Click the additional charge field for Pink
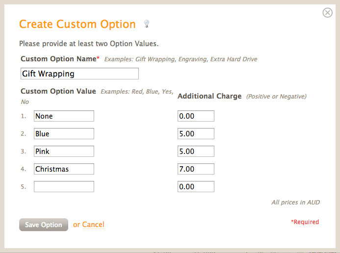The height and width of the screenshot is (253, 340). pyautogui.click(x=196, y=152)
